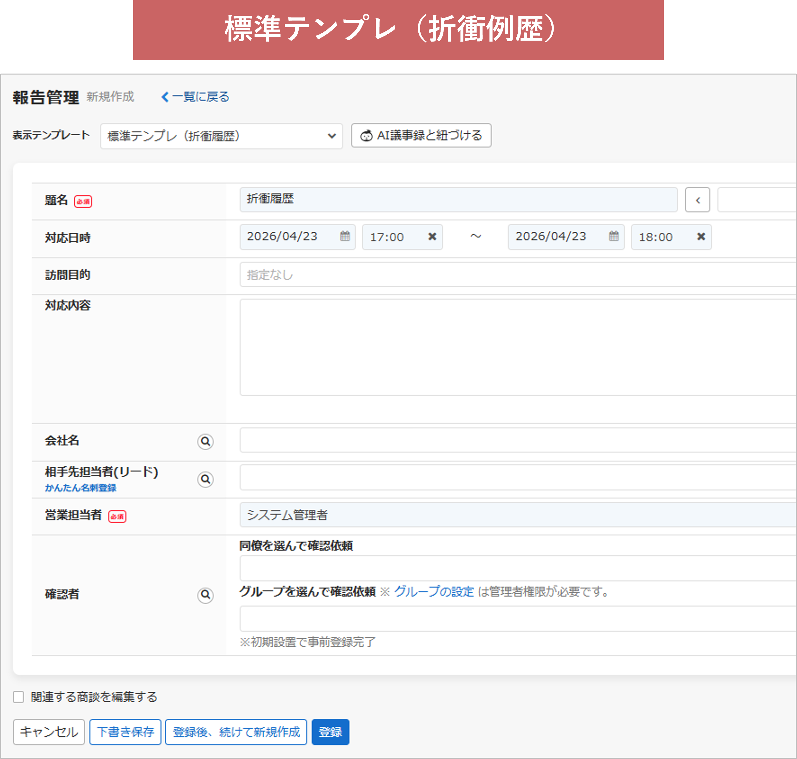Screen dimensions: 797x759
Task: Open confirmer search magnifier icon
Action: pyautogui.click(x=206, y=595)
